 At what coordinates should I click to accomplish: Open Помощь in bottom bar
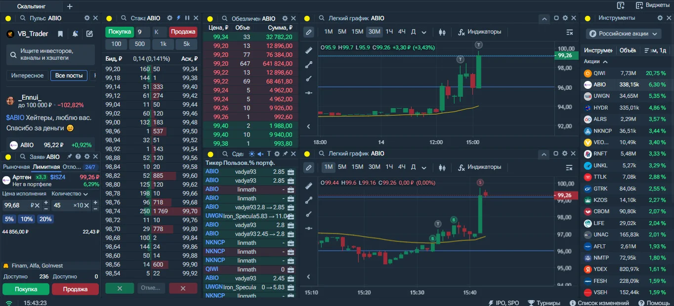tap(654, 303)
